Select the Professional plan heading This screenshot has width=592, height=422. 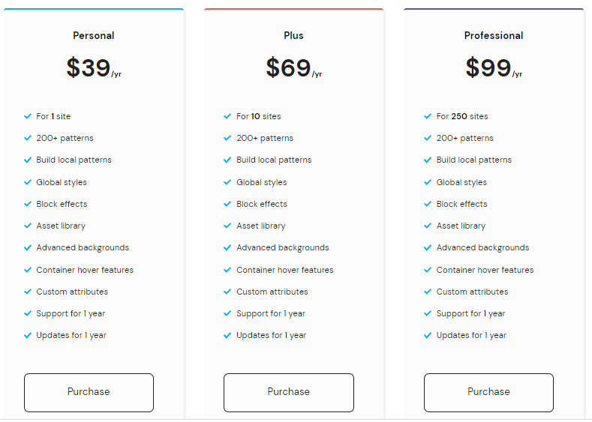(494, 35)
